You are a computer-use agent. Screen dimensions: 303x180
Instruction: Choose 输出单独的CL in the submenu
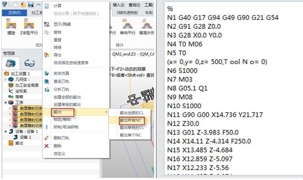132,128
